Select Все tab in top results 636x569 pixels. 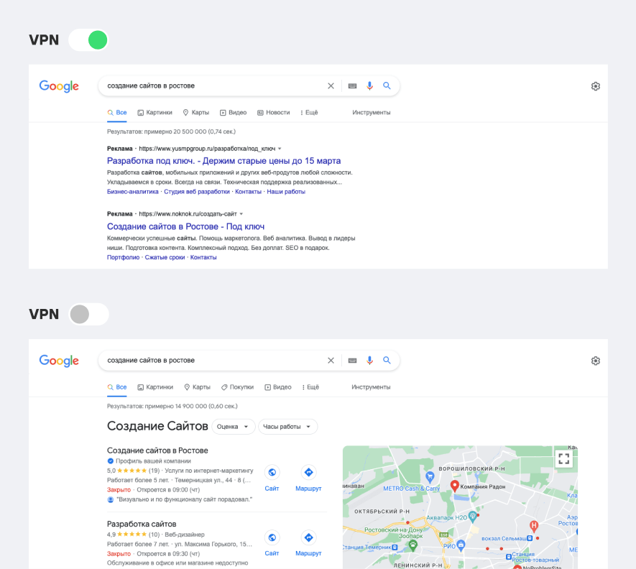coord(117,113)
